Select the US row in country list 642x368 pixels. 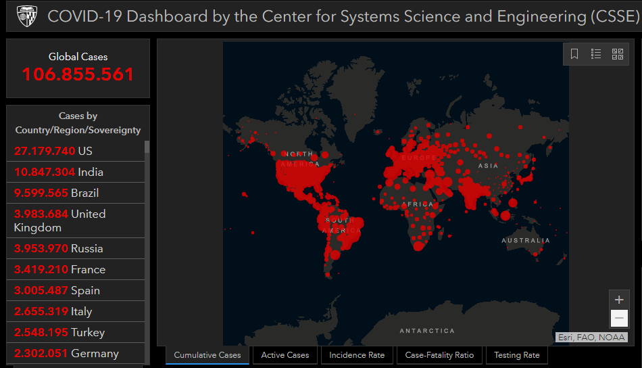point(76,151)
